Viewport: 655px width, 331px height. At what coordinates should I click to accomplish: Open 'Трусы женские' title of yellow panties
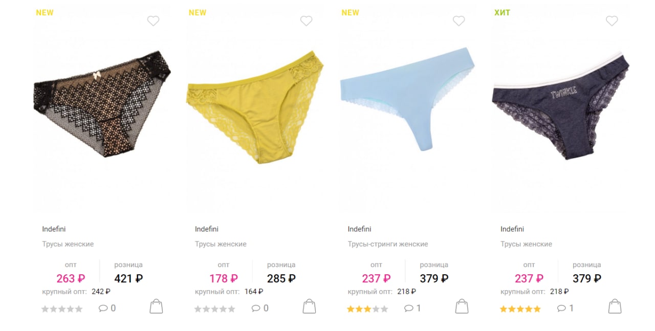click(221, 244)
